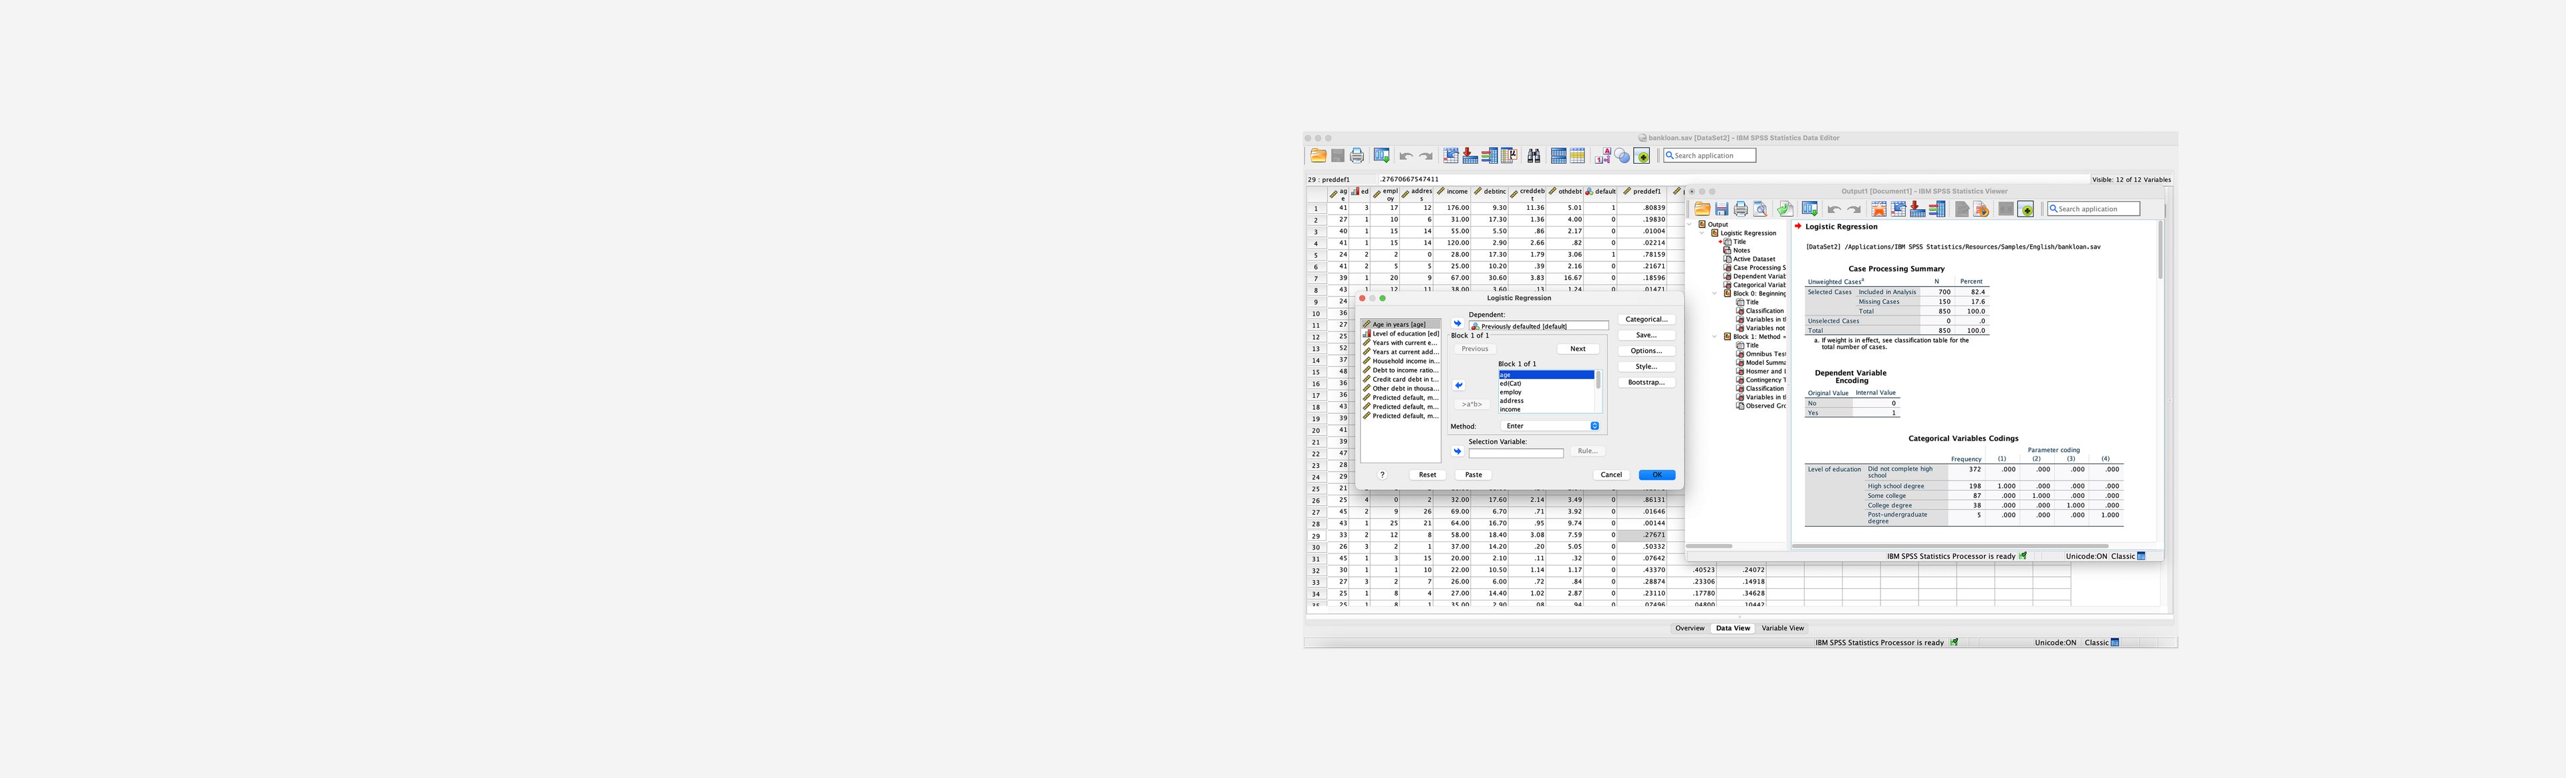2566x778 pixels.
Task: Click the Save... button in dialog
Action: [1647, 336]
